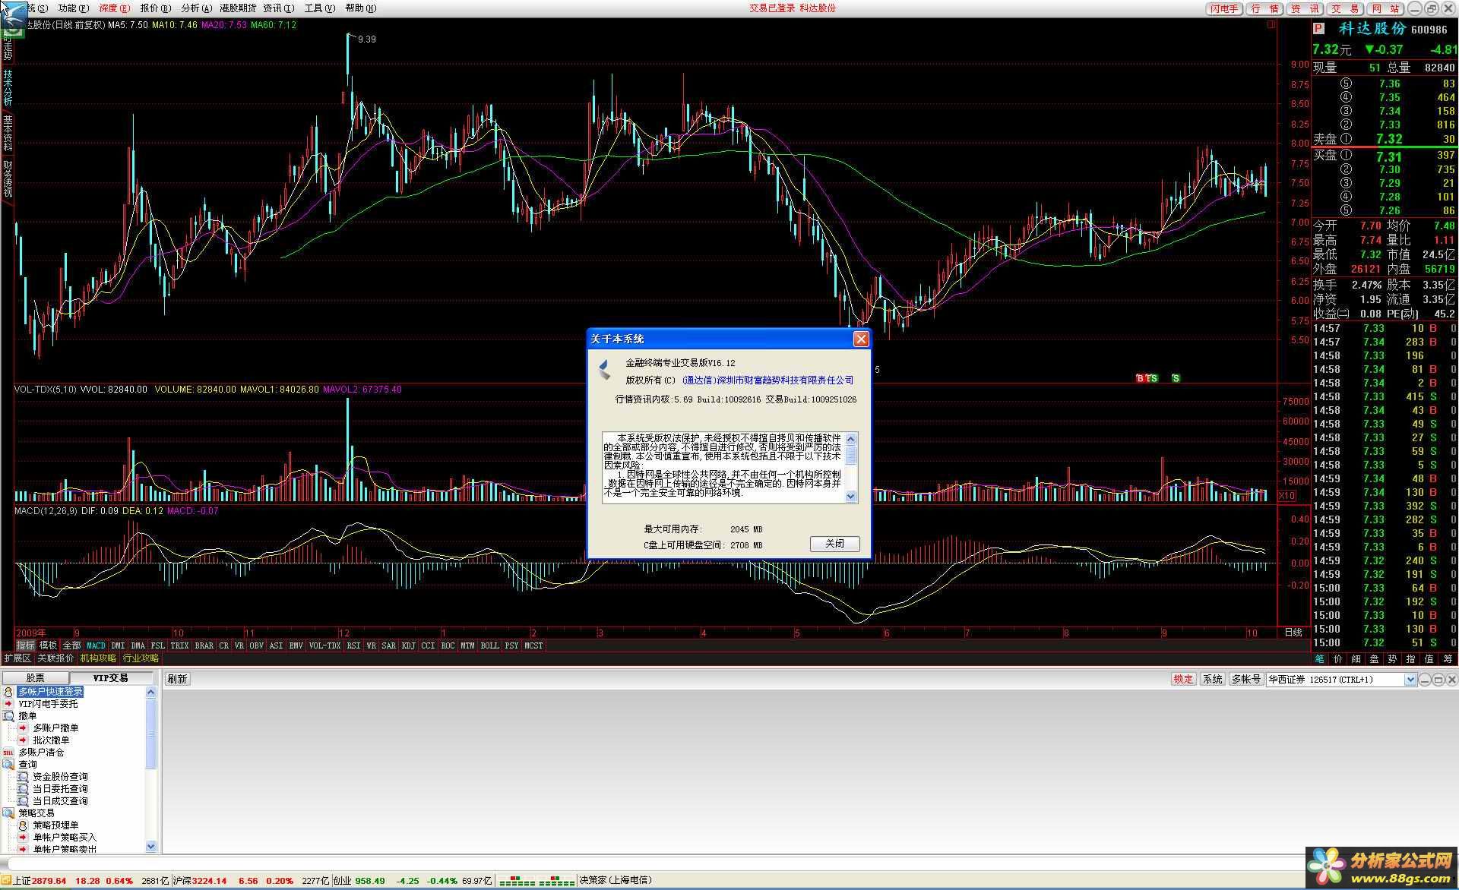Screen dimensions: 1459x890
Task: Select the 多账户清仓 tree item
Action: pyautogui.click(x=42, y=753)
